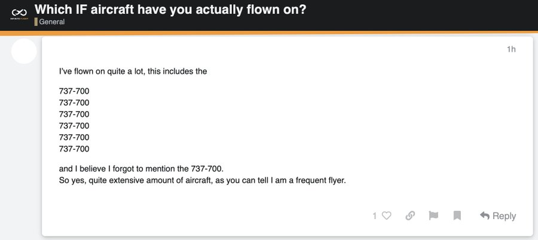The image size is (538, 240).
Task: Click the orange bar beneath the header
Action: point(269,33)
